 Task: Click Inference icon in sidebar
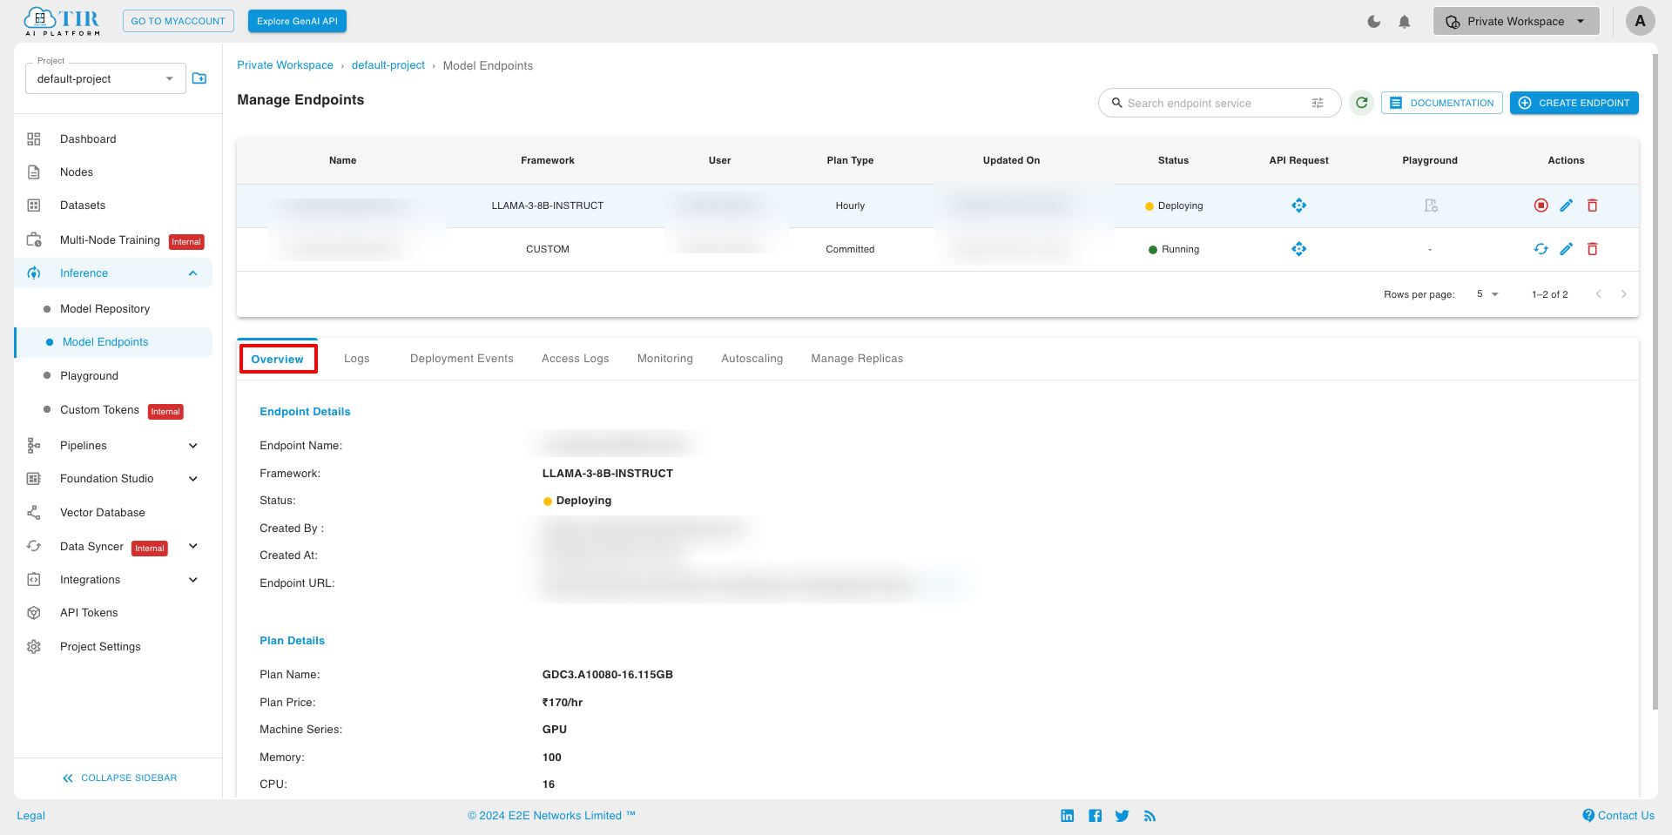tap(34, 273)
